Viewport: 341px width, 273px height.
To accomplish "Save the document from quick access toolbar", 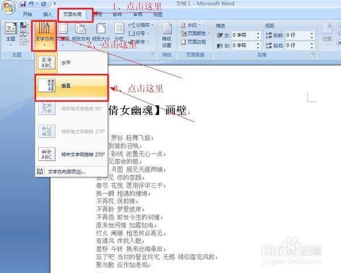I will 23,4.
